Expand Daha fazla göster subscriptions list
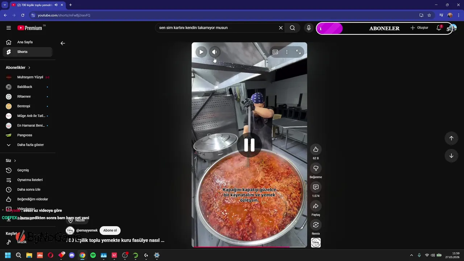Screen dimensions: 464x261 pyautogui.click(x=28, y=145)
